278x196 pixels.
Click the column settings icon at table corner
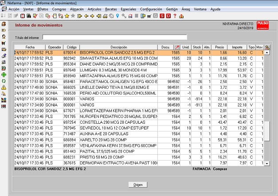pos(267,47)
